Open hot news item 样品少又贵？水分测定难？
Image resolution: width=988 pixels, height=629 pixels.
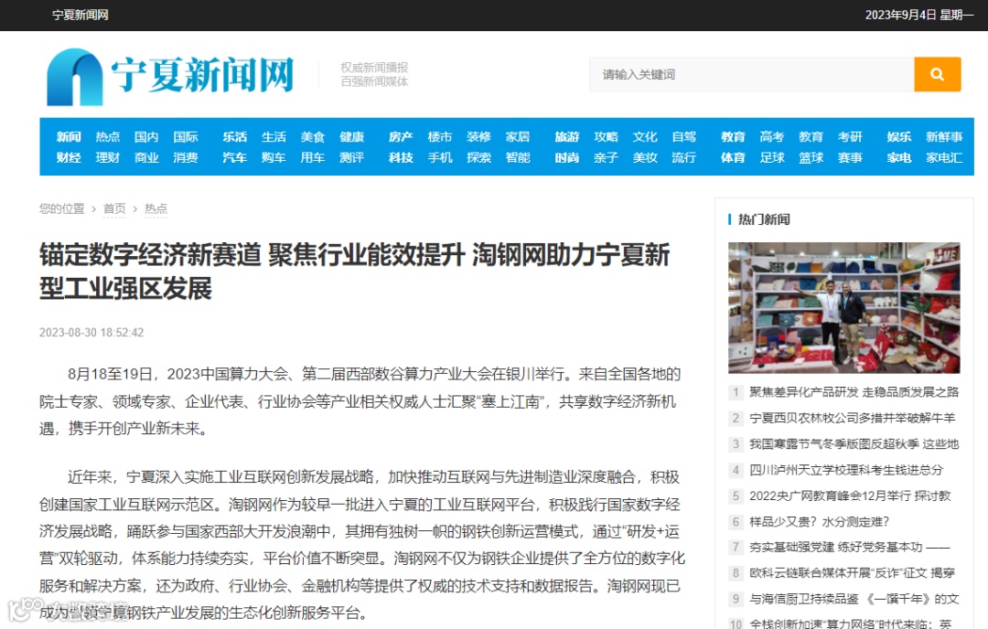pyautogui.click(x=819, y=522)
